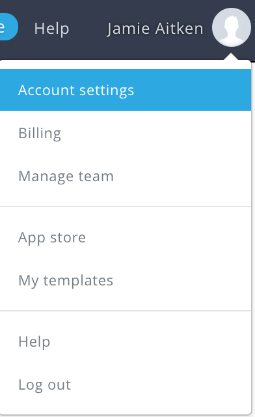Click the dropdown pointer arrow below avatar
This screenshot has width=255, height=417.
[x=231, y=57]
